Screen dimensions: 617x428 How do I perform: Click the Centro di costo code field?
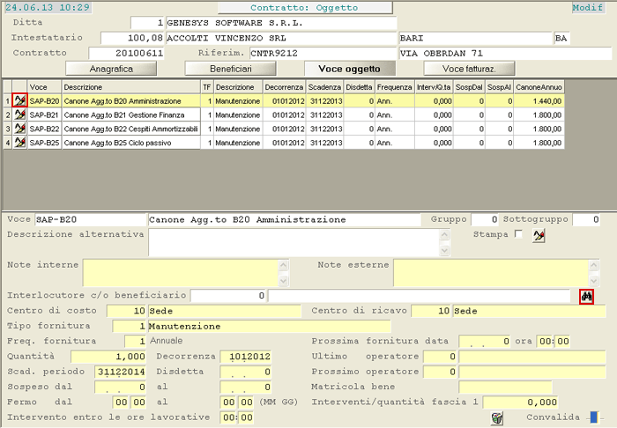tap(126, 311)
